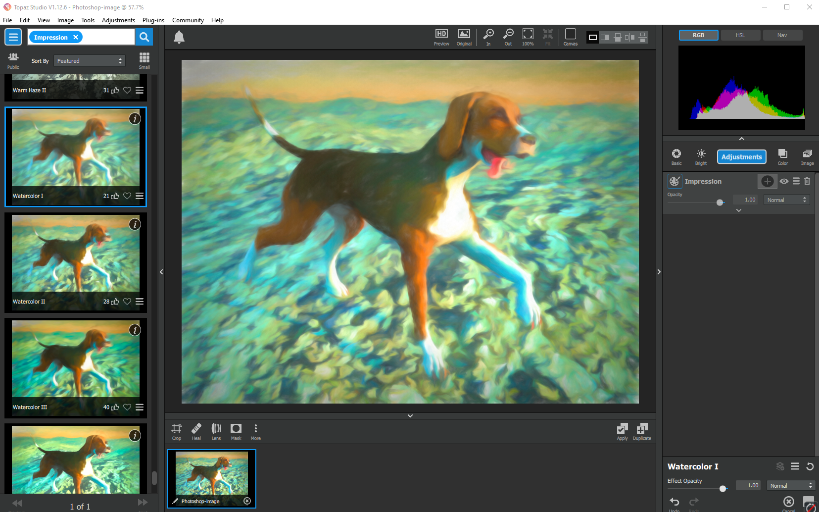Screen dimensions: 819x512
Task: Open Watercolor III options menu
Action: pyautogui.click(x=140, y=407)
